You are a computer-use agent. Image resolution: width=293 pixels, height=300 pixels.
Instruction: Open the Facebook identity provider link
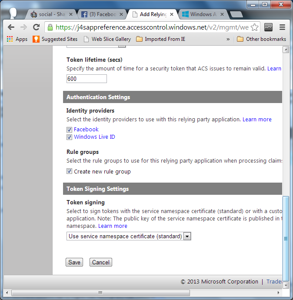point(86,130)
